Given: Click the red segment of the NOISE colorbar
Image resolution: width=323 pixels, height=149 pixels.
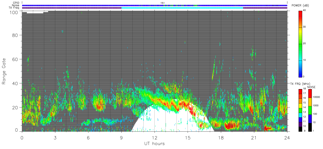Looking at the screenshot, I should click(310, 94).
